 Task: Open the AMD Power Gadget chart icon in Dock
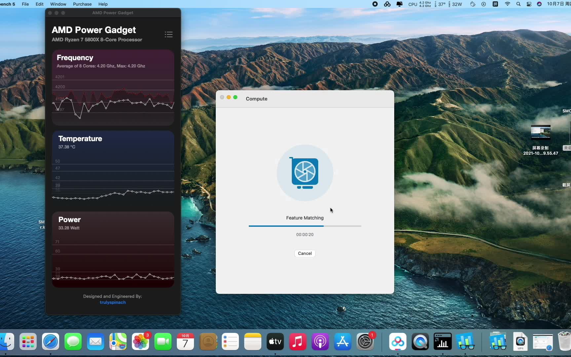[x=442, y=341]
